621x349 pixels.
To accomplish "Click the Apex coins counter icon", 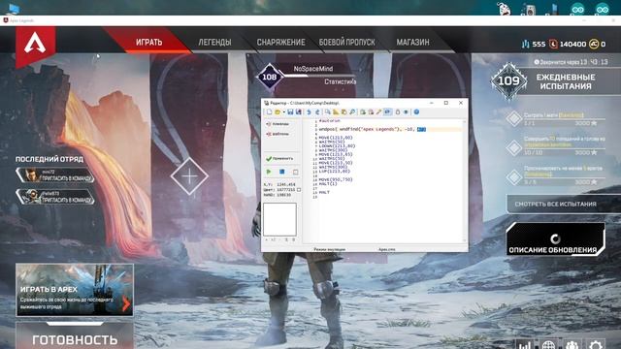I will (594, 44).
